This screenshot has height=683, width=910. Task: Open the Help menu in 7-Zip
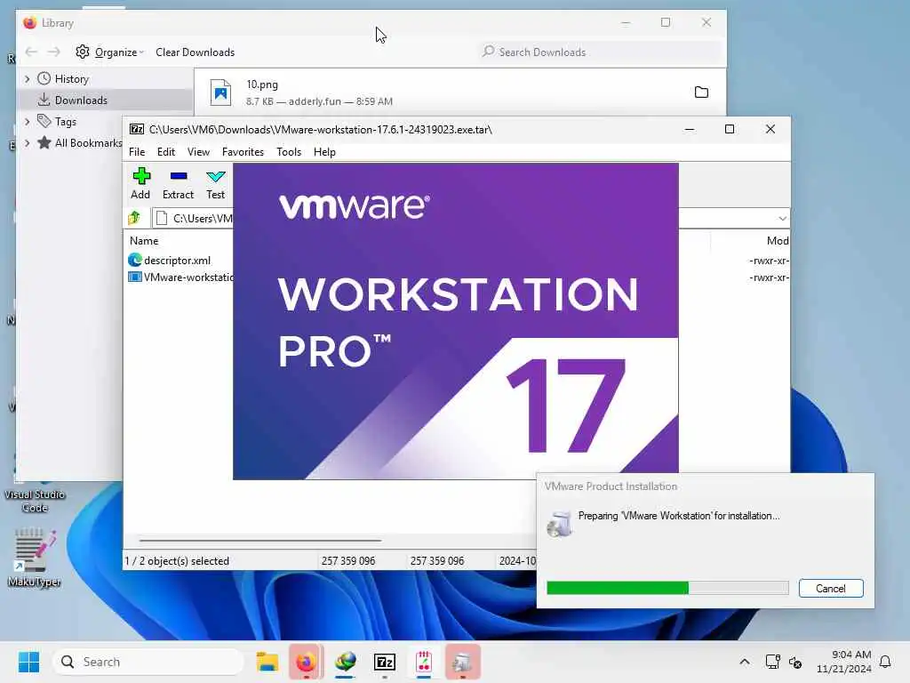(x=324, y=151)
